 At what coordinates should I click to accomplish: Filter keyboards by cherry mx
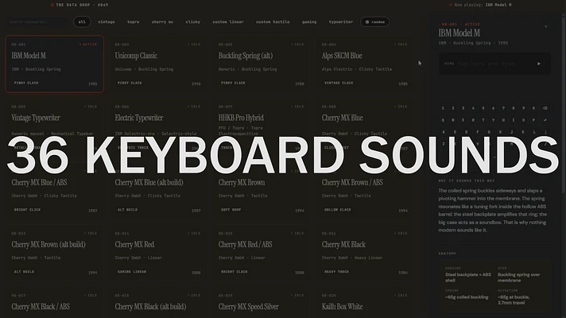click(162, 22)
